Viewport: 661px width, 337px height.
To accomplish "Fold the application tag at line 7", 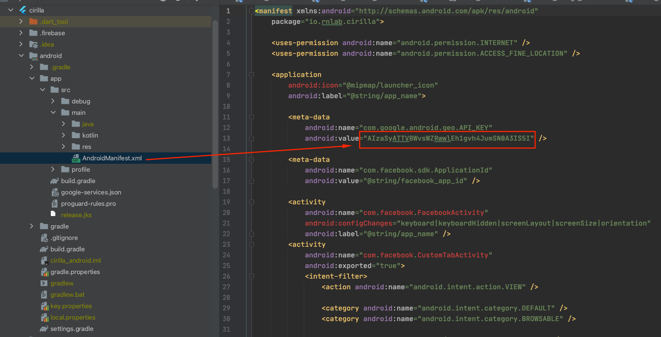I will tap(251, 75).
